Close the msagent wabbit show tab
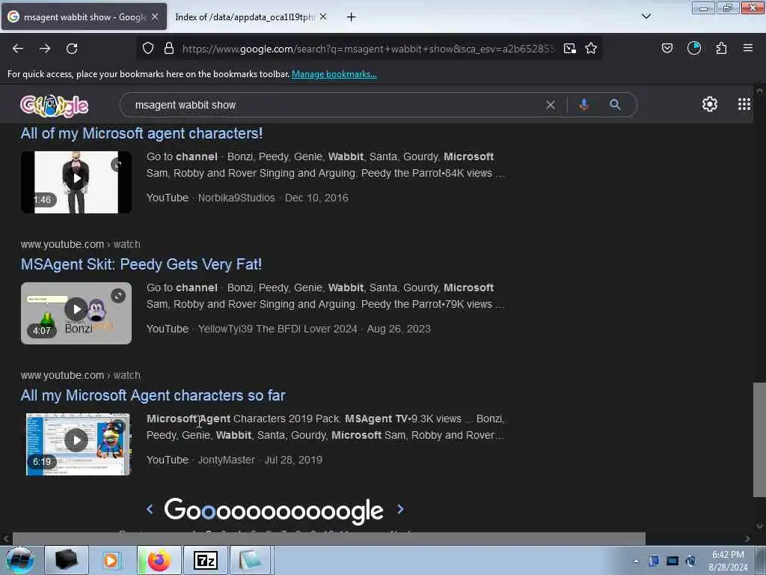Viewport: 766px width, 575px height. [155, 16]
